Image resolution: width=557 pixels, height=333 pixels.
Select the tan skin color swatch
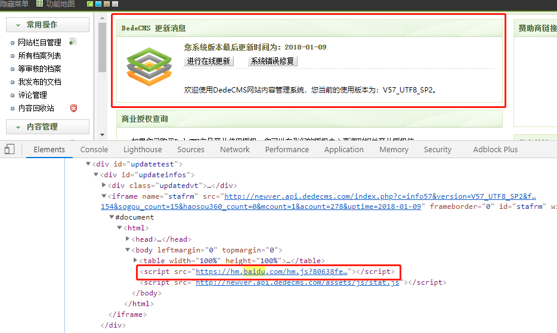point(107,4)
